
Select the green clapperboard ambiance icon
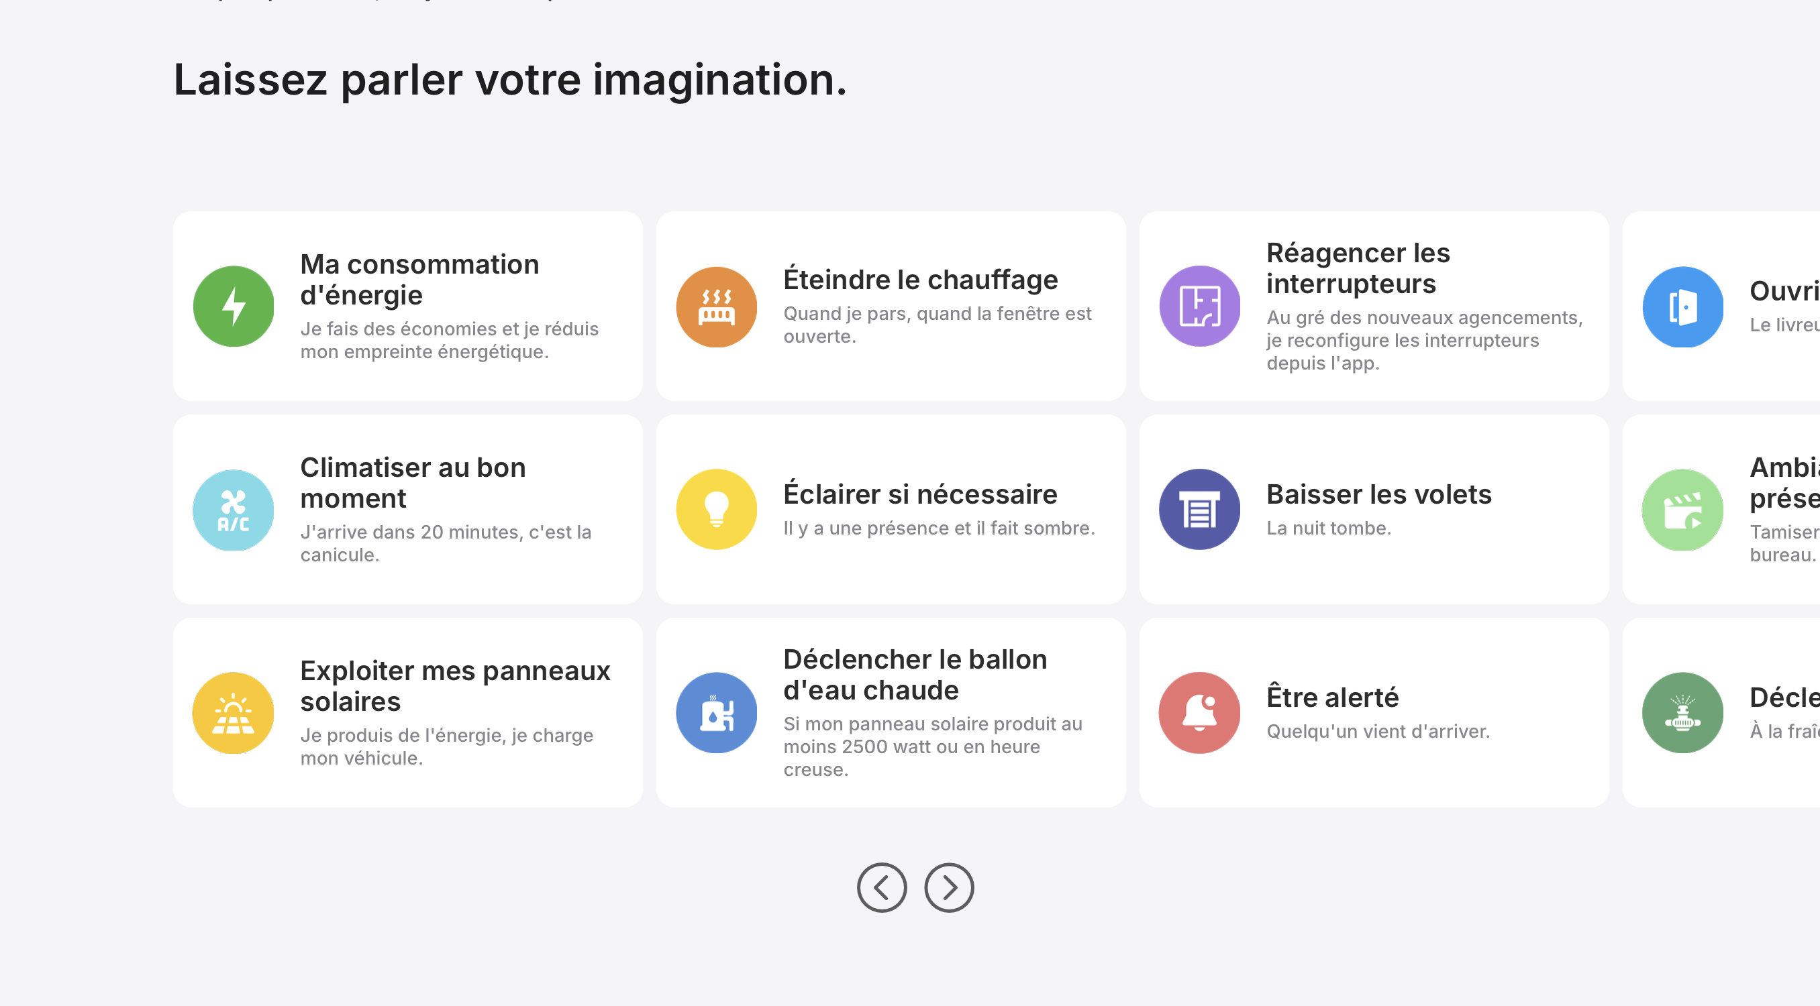pos(1682,509)
